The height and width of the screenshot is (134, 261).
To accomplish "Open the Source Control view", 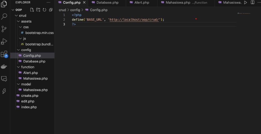I will point(4,29).
